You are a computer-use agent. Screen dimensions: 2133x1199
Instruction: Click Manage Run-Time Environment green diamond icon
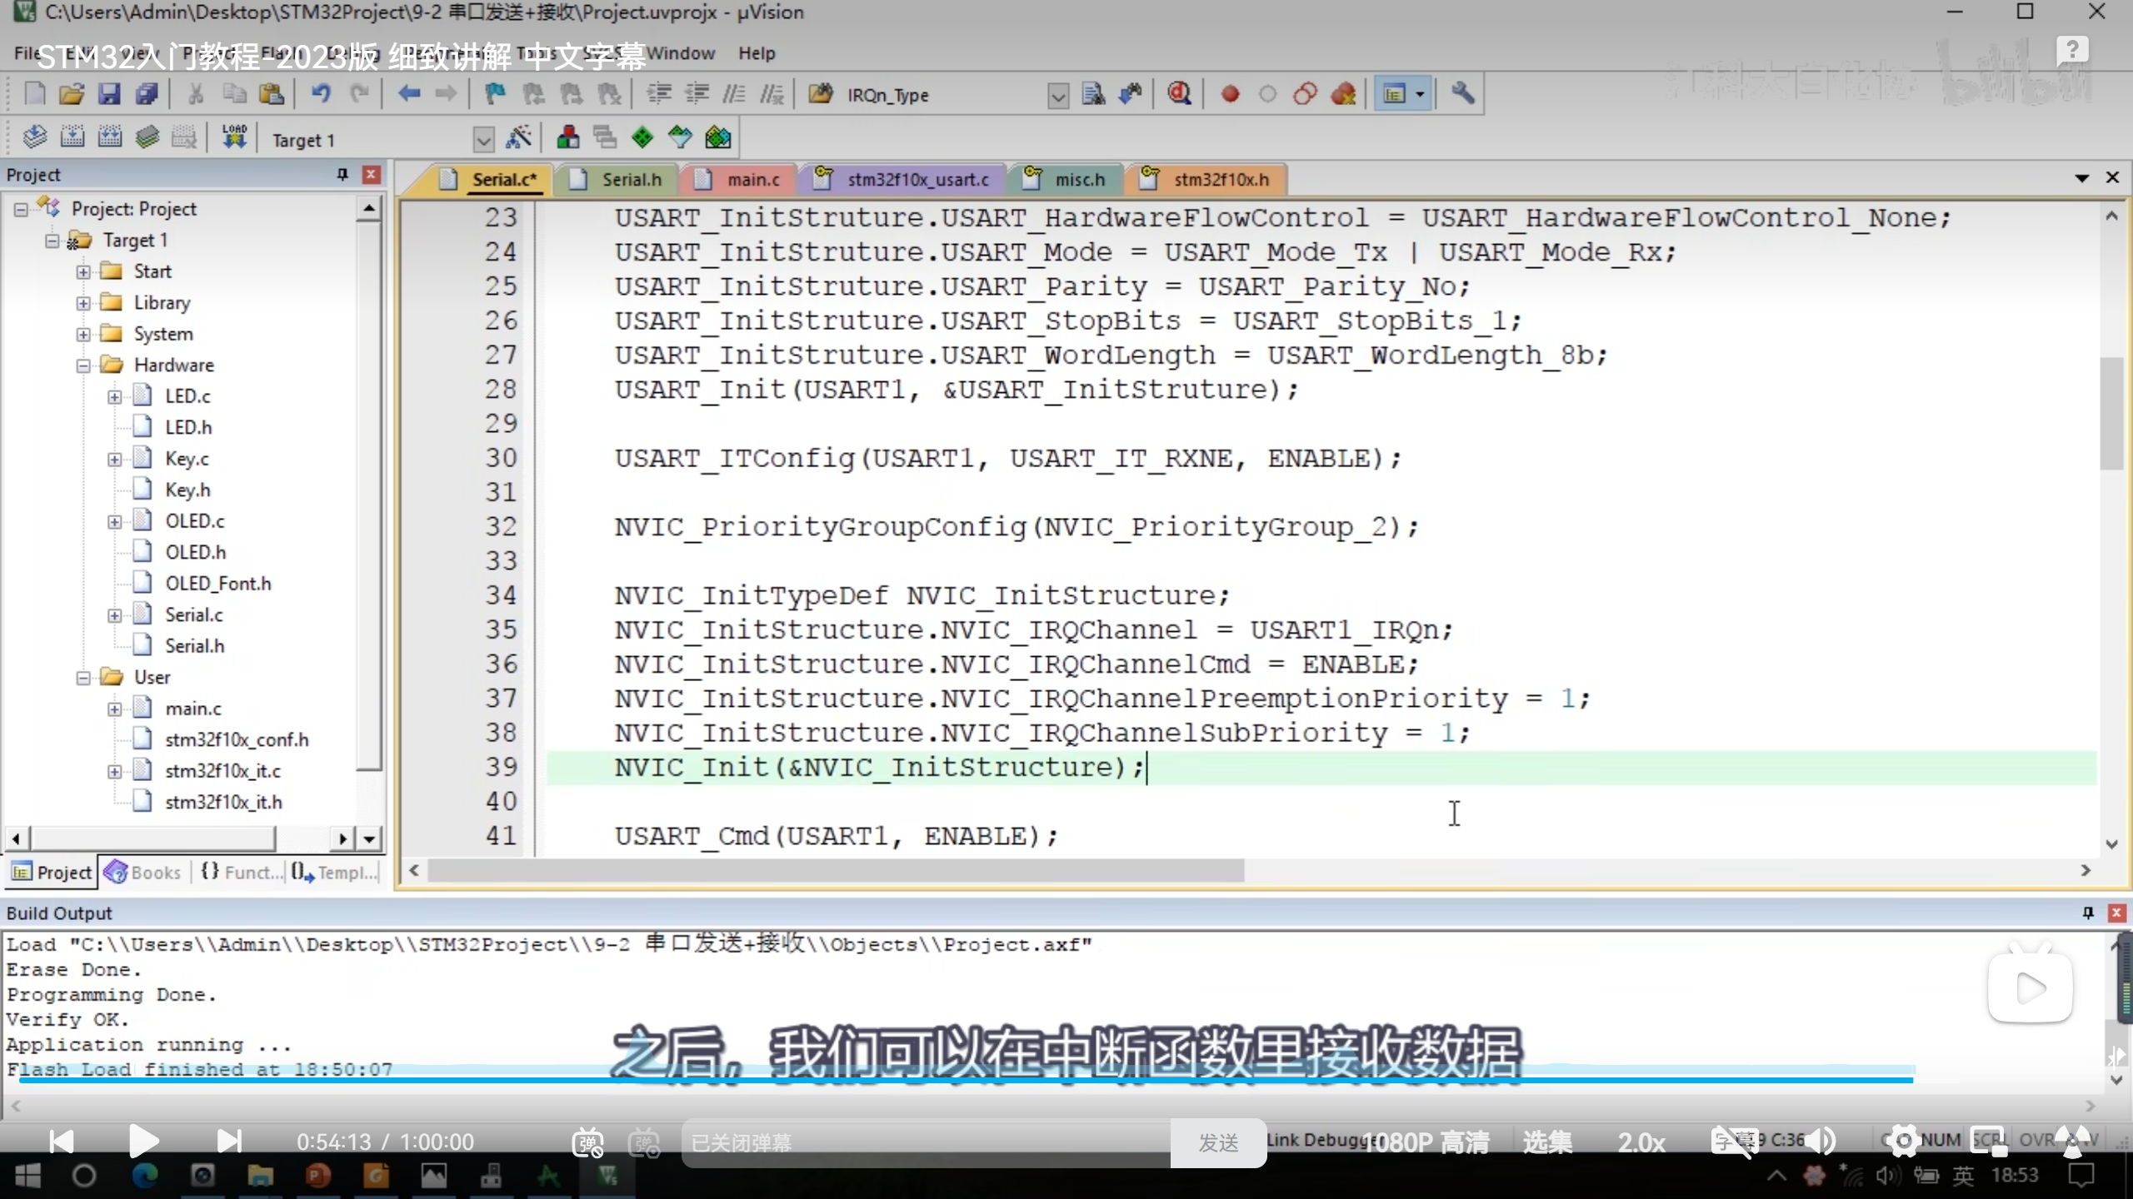[642, 137]
